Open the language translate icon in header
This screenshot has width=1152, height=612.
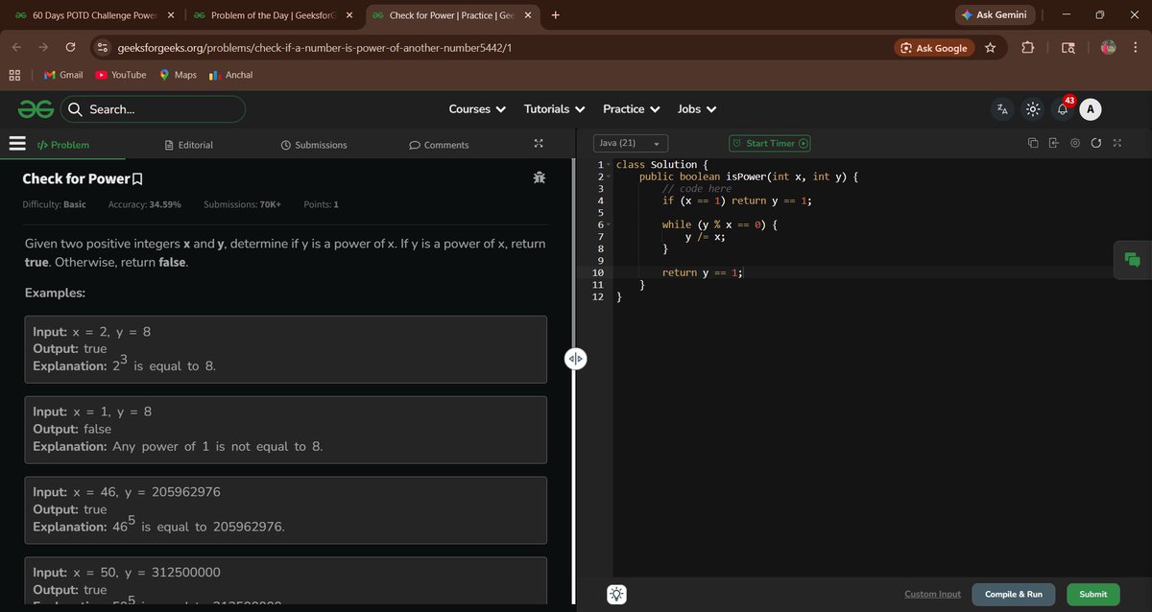pos(1002,109)
